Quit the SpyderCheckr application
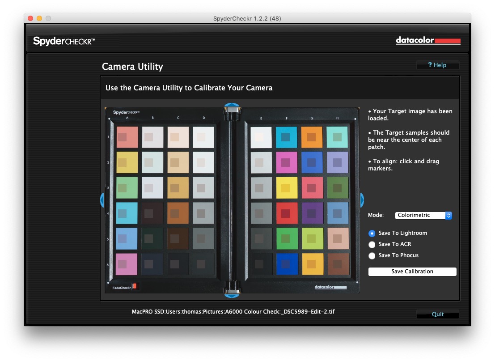 coord(438,314)
